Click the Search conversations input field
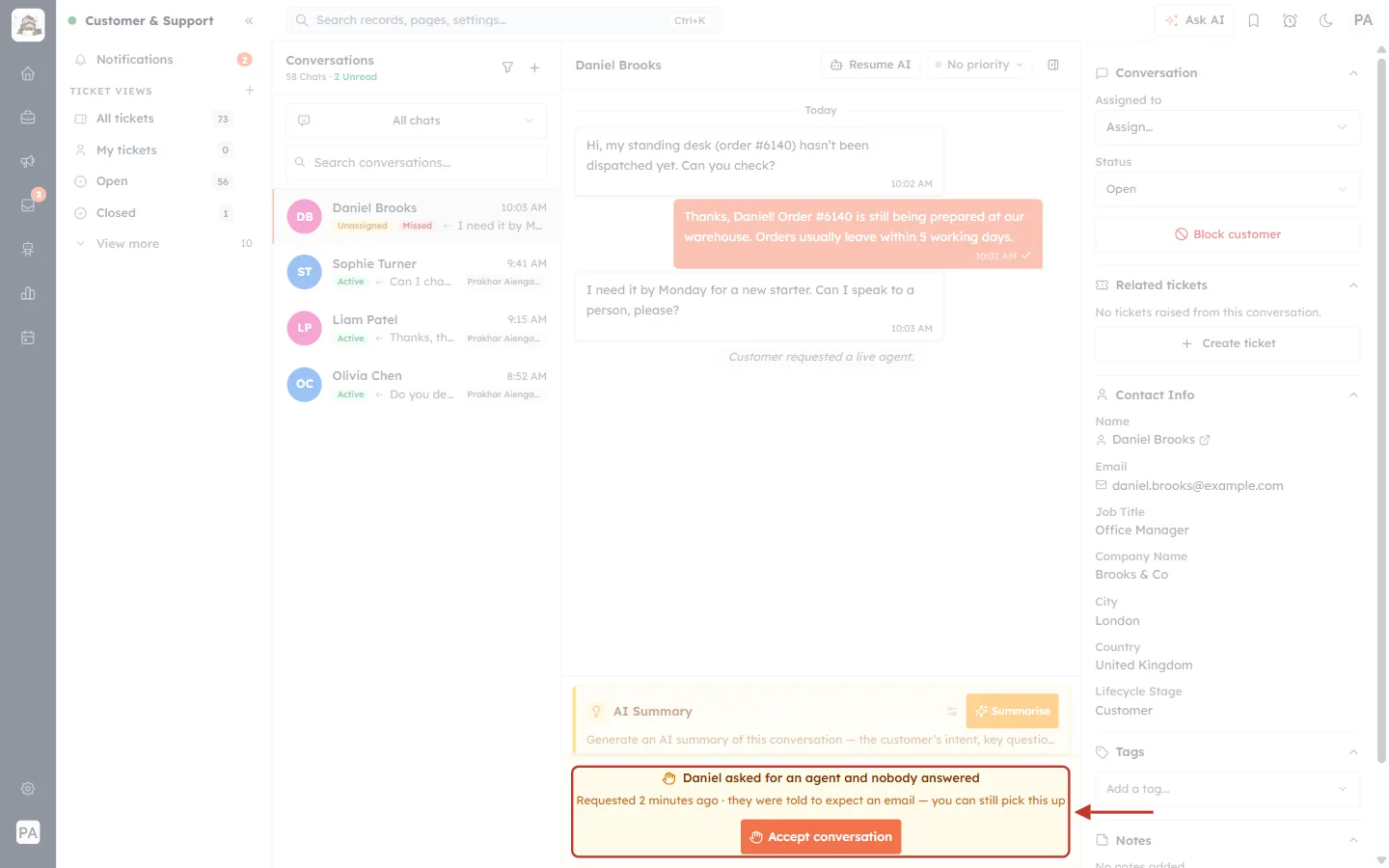This screenshot has height=868, width=1389. click(x=416, y=163)
